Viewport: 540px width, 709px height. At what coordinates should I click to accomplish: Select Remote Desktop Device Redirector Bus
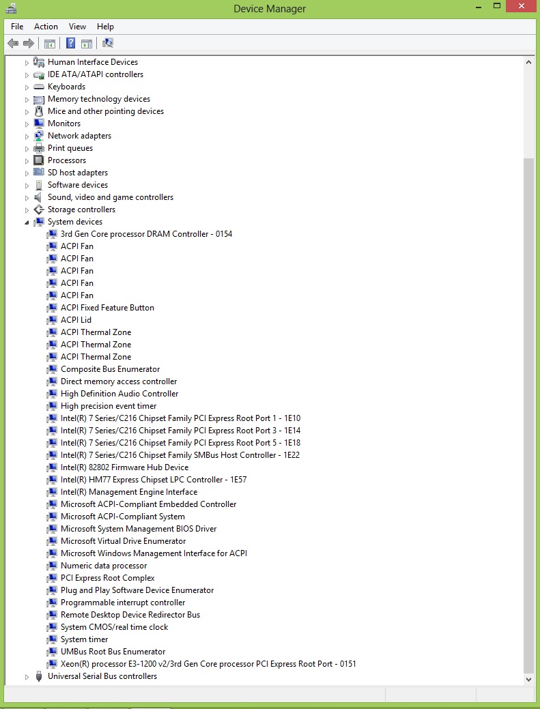130,615
